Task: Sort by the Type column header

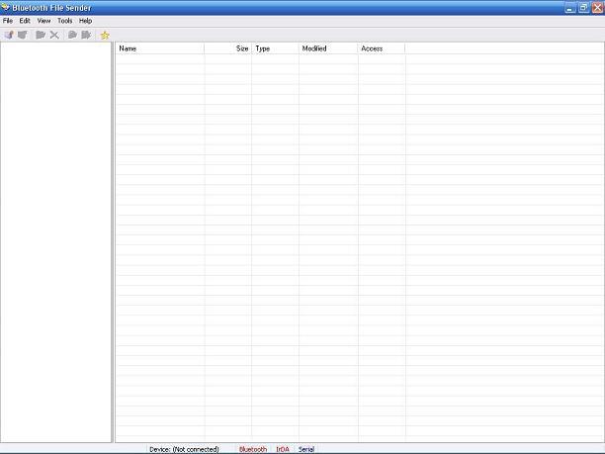Action: tap(275, 48)
